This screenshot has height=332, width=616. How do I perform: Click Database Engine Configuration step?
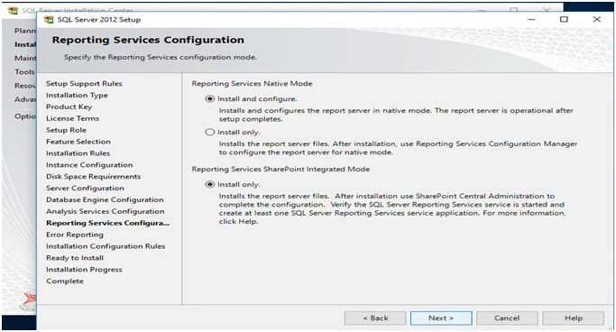[105, 199]
